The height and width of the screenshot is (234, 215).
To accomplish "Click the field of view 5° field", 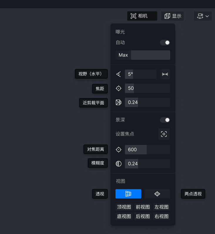I will (x=141, y=74).
